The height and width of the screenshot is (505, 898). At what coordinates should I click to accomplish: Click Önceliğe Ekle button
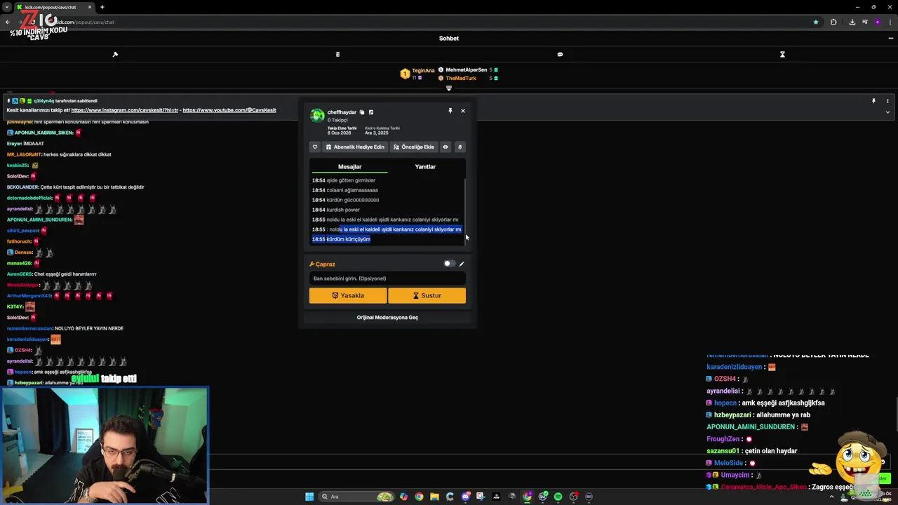pos(413,147)
